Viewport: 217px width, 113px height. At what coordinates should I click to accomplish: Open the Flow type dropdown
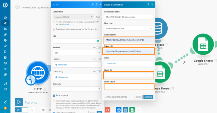pyautogui.click(x=129, y=28)
